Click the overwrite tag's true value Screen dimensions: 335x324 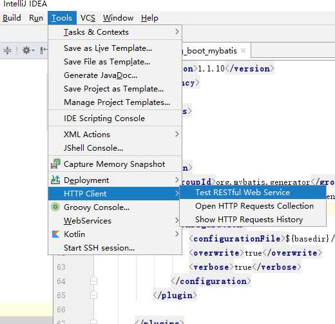tap(253, 253)
